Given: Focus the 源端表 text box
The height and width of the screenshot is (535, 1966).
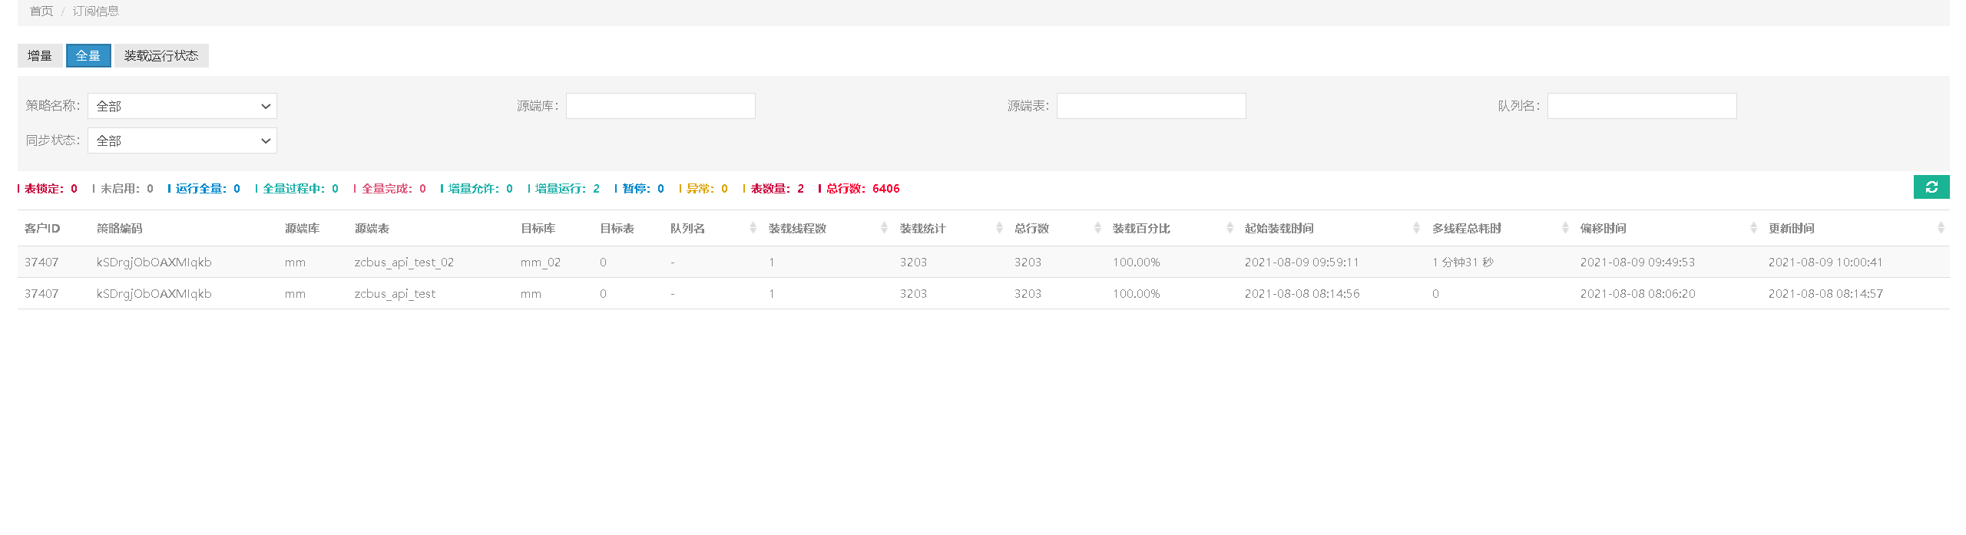Looking at the screenshot, I should (1150, 106).
